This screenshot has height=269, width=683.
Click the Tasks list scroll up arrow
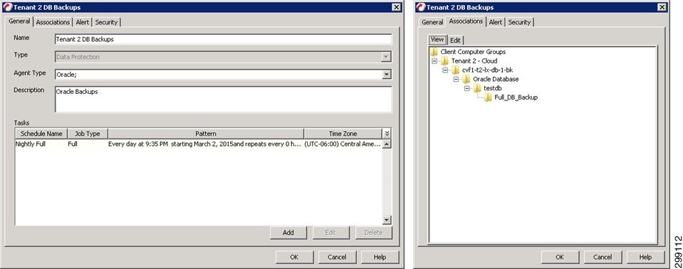pyautogui.click(x=386, y=144)
